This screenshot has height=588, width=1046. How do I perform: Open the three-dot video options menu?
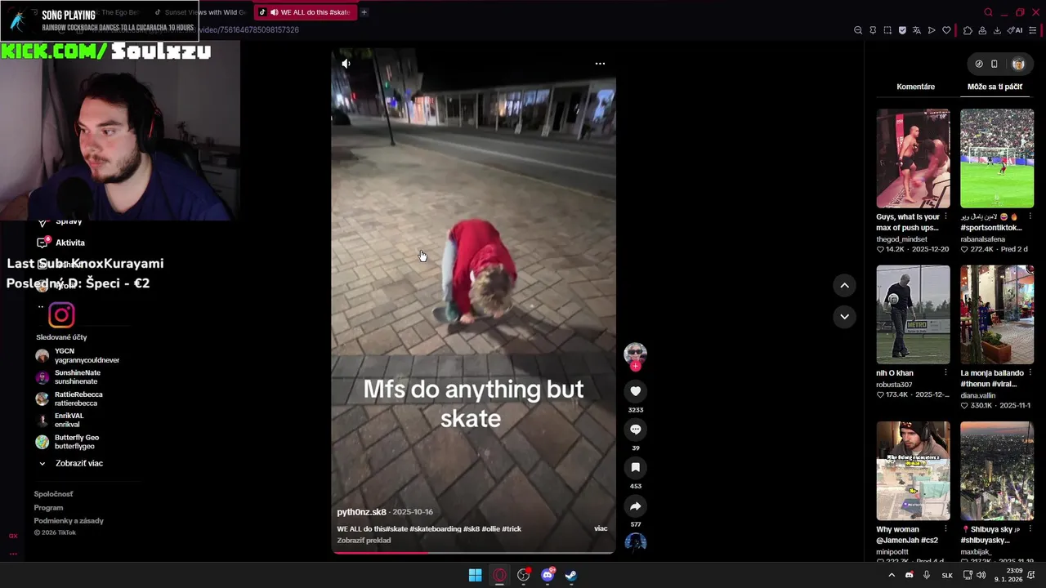pyautogui.click(x=600, y=64)
